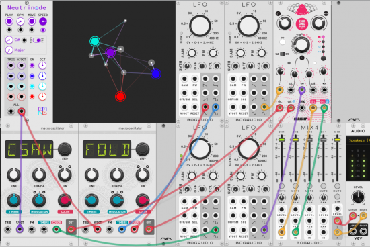Screen dimensions: 370x247
Task: Enable the DIM button on MIX4
Action: pyautogui.click(x=338, y=197)
